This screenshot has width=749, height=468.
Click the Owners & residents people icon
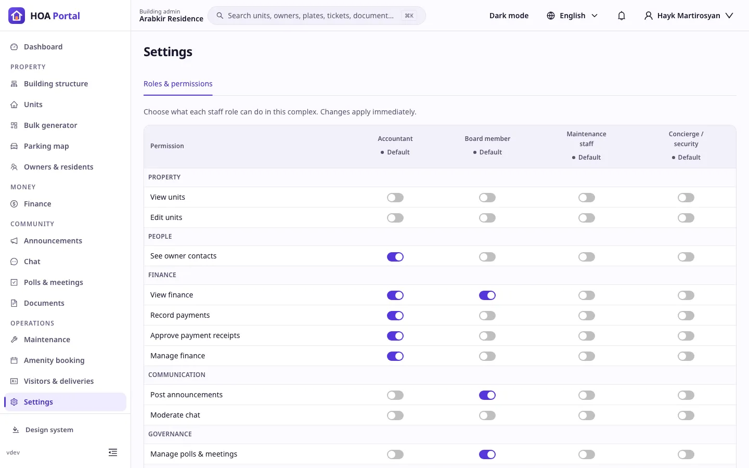[x=14, y=167]
